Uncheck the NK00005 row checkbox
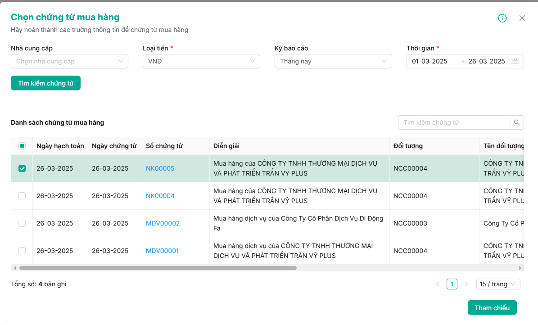Viewport: 538px width, 325px height. click(x=22, y=168)
